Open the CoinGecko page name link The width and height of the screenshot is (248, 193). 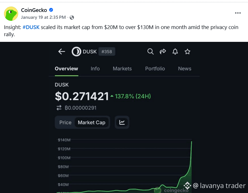(34, 10)
